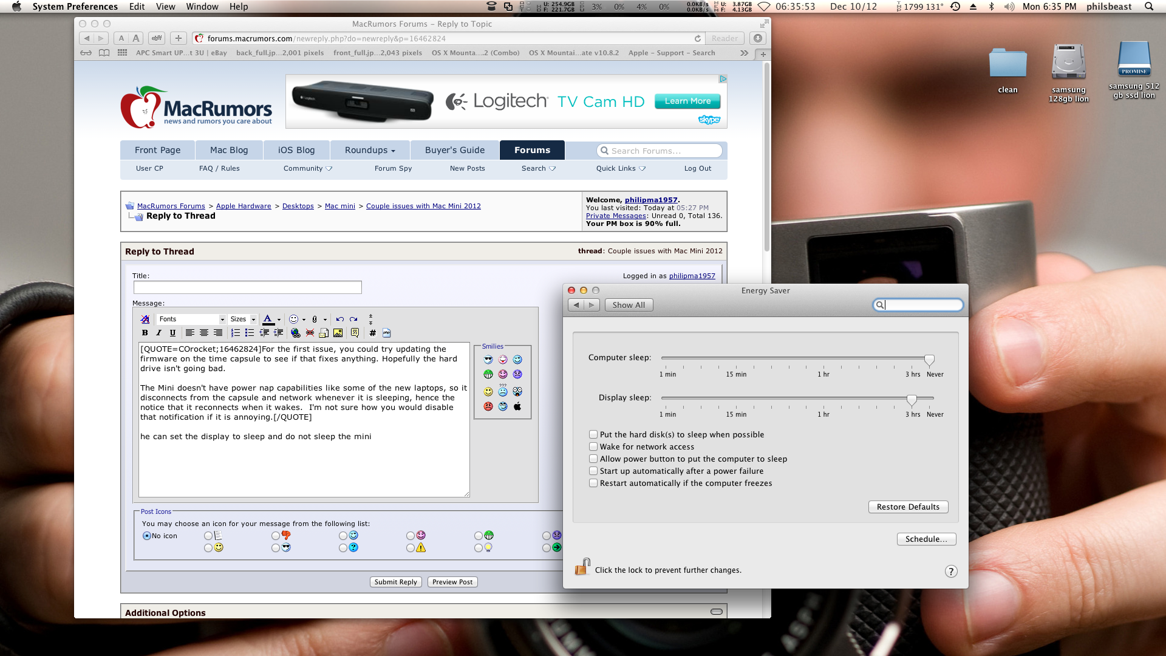Insert a hyperlink with the globe icon

pyautogui.click(x=295, y=333)
